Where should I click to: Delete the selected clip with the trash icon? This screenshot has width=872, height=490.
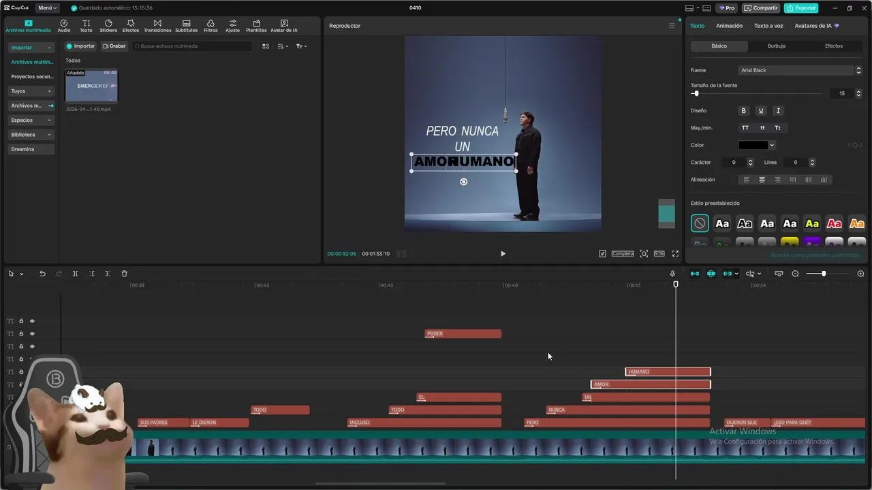coord(124,274)
